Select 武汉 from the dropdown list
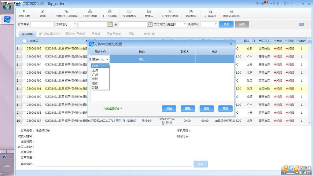The width and height of the screenshot is (313, 176). tap(100, 79)
